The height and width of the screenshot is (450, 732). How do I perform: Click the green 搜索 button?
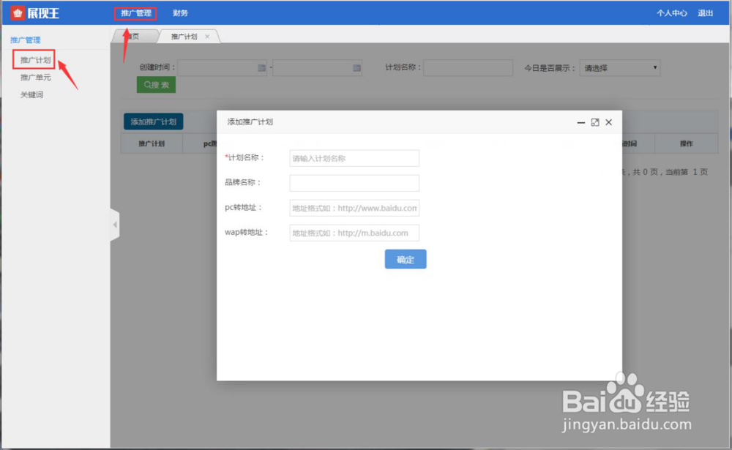[x=157, y=85]
